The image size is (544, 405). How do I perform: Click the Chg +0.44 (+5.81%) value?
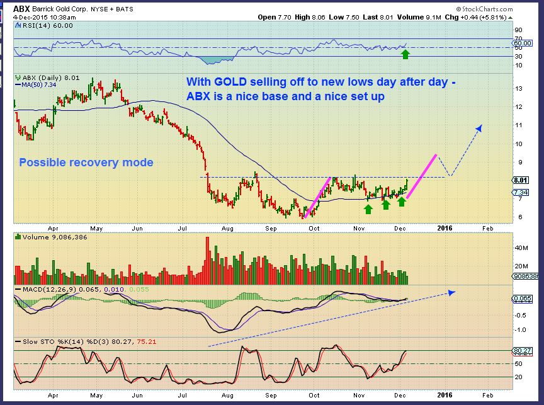pyautogui.click(x=475, y=17)
